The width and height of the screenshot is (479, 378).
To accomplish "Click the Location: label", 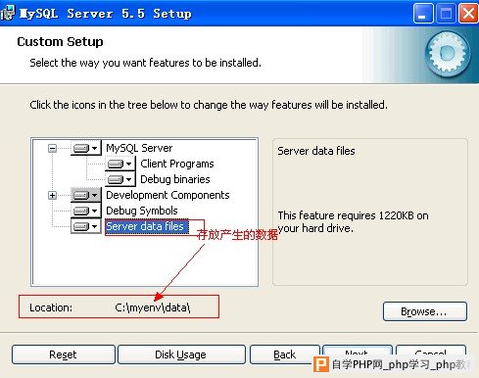I will click(x=51, y=307).
